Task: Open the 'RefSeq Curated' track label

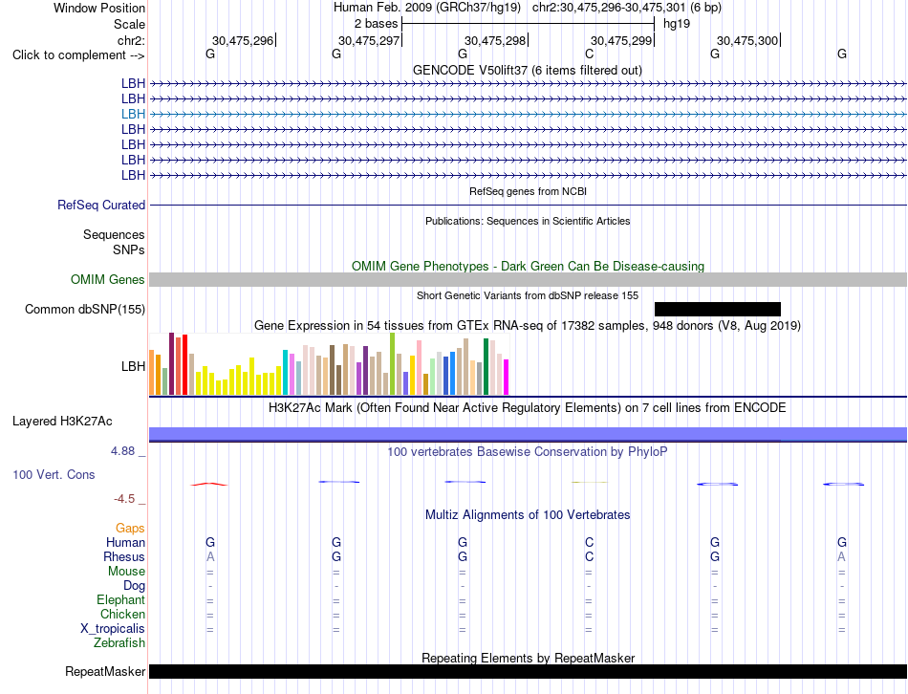Action: click(x=100, y=206)
